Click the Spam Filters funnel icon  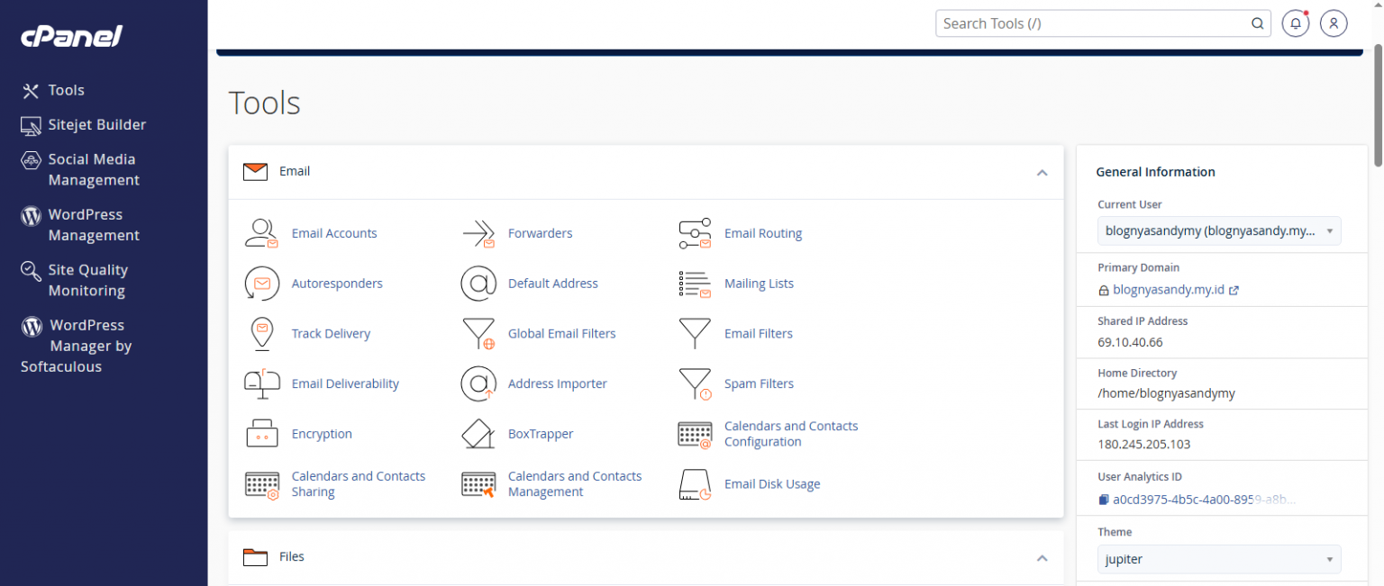(x=695, y=383)
